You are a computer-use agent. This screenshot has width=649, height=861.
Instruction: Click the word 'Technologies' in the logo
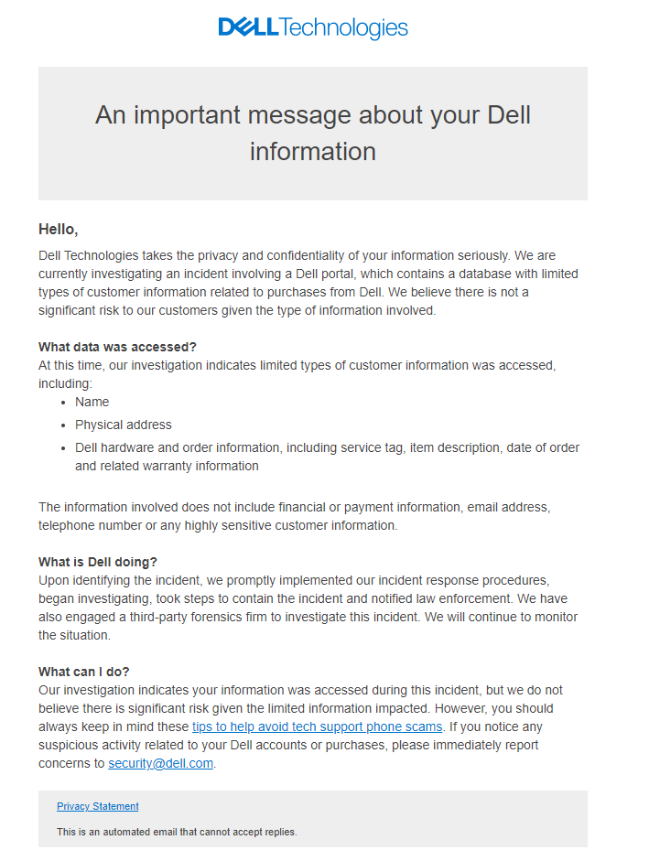pos(344,28)
